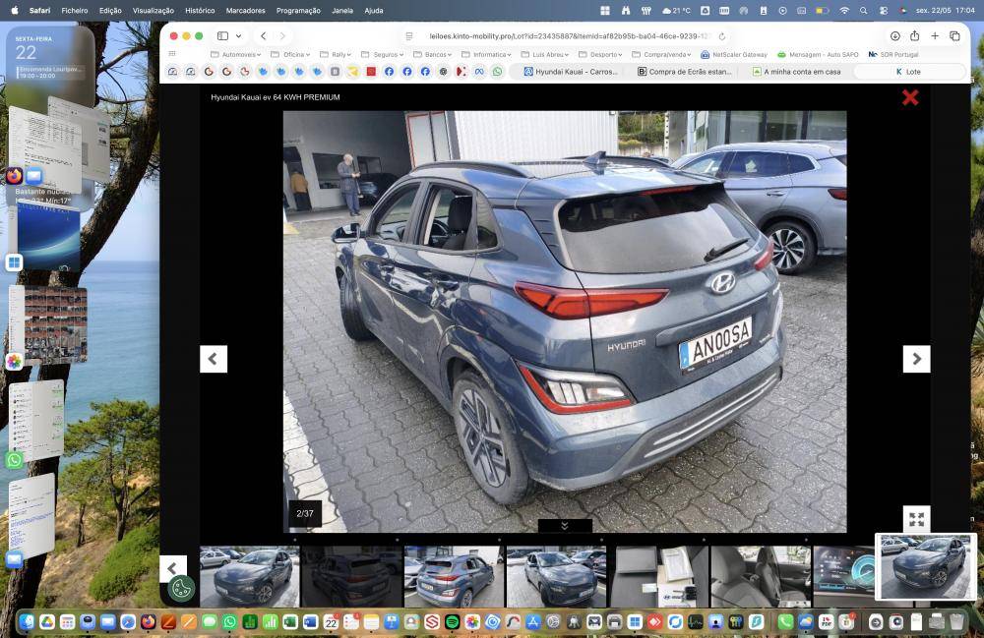Go to next photo arrow in gallery
The height and width of the screenshot is (638, 984).
[916, 359]
